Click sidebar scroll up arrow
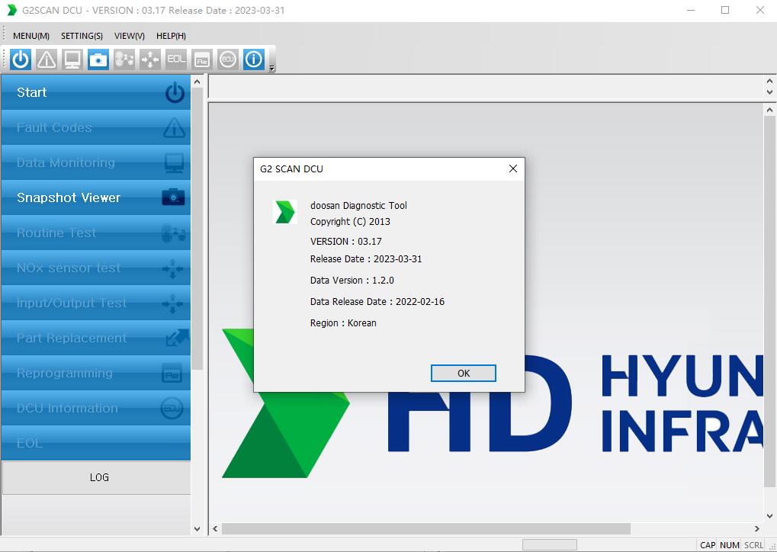The image size is (777, 552). [x=197, y=82]
